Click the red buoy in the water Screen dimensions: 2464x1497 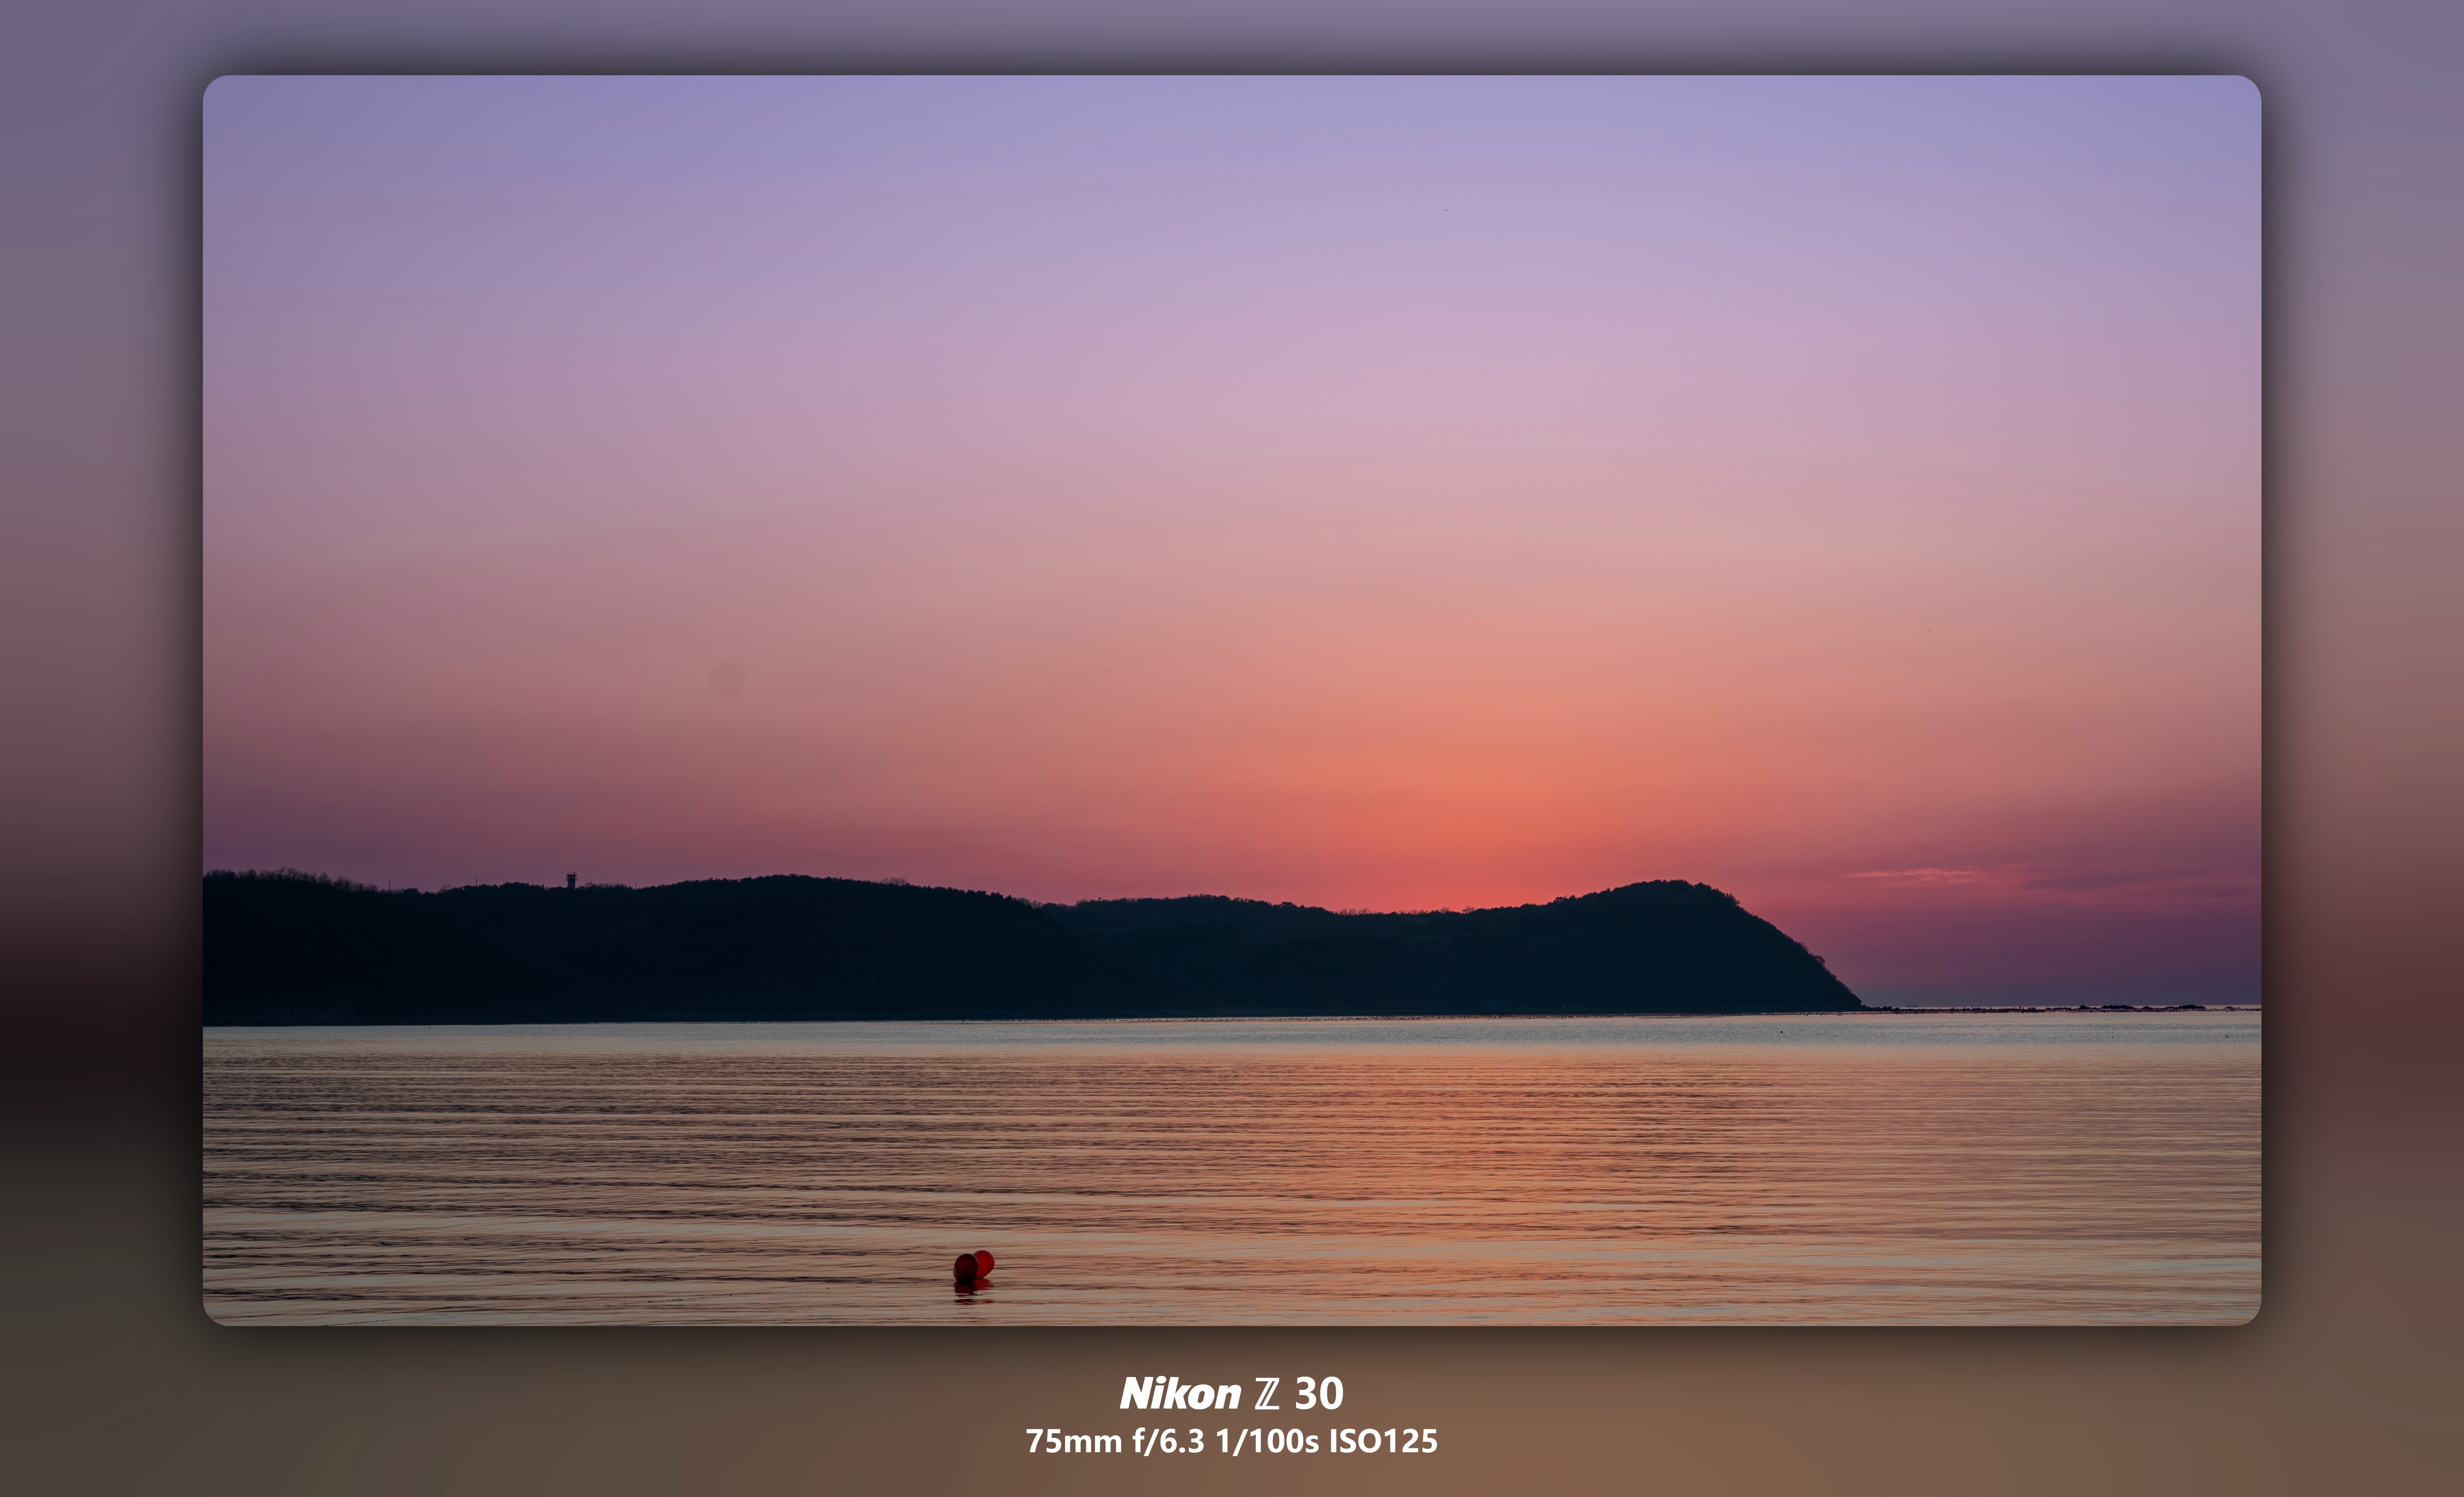tap(973, 1267)
